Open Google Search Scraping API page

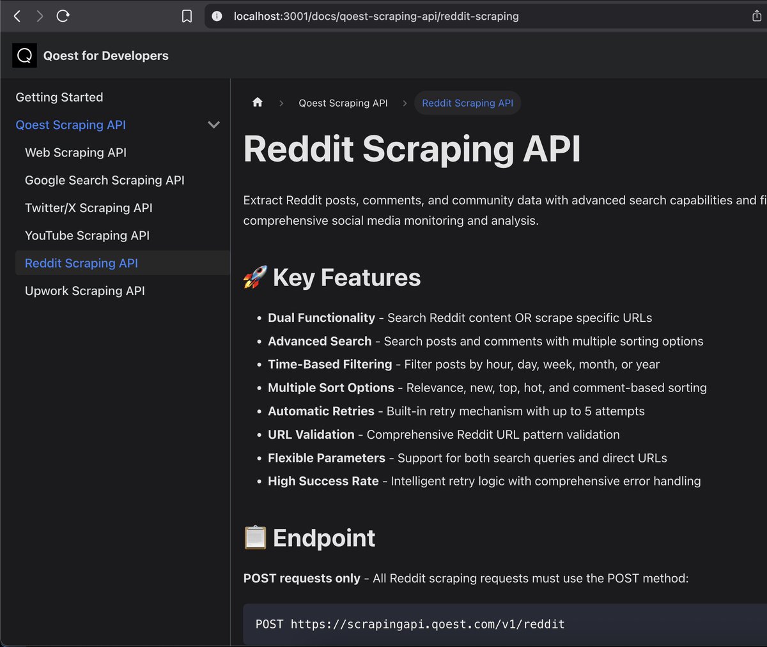click(x=105, y=180)
